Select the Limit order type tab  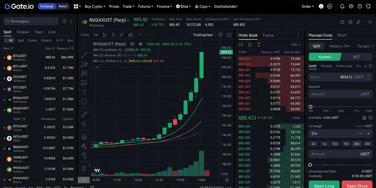click(312, 66)
